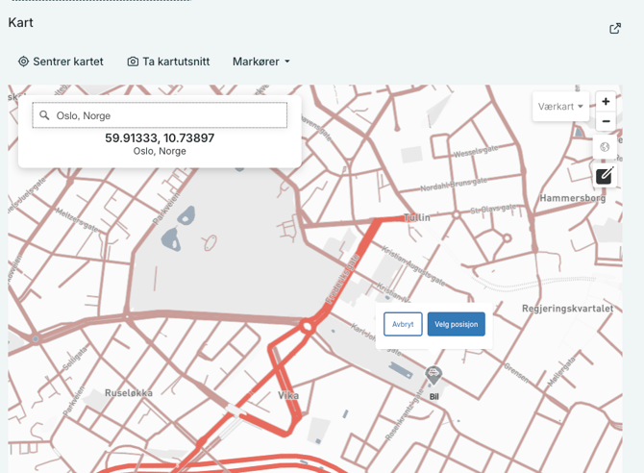Click the globe map layer icon

[605, 147]
